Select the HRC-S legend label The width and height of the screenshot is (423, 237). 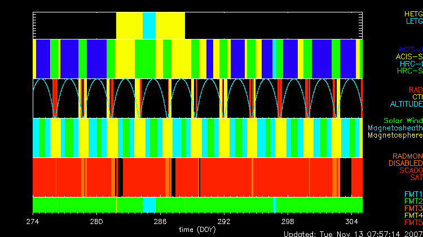pyautogui.click(x=409, y=71)
